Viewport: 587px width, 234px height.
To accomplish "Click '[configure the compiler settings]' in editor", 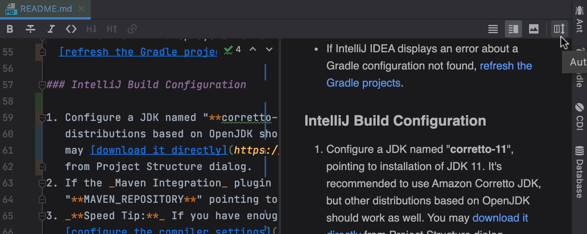I will [168, 231].
